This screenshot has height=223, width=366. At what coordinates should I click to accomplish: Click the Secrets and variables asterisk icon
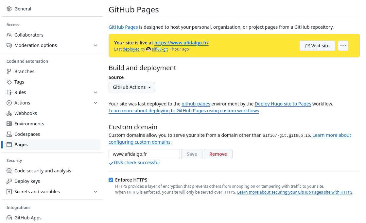(9, 192)
